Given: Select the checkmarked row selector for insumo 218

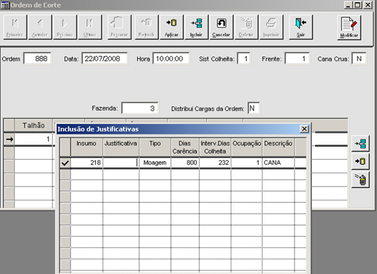Looking at the screenshot, I should pyautogui.click(x=65, y=163).
